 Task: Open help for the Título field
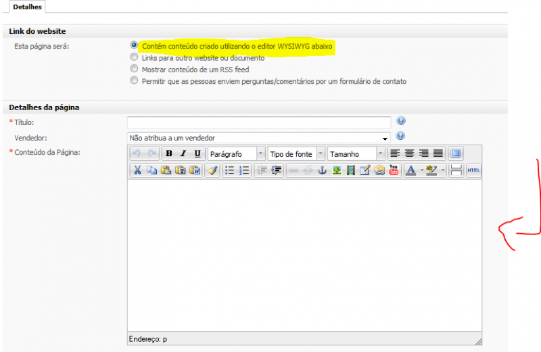(401, 121)
